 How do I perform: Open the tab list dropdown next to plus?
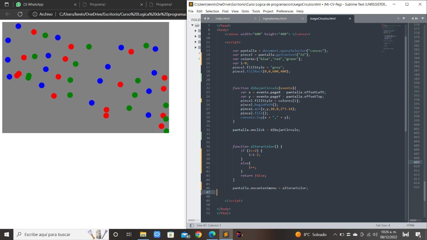404,19
